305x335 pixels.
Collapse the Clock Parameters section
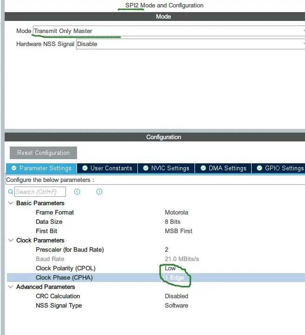click(x=11, y=241)
